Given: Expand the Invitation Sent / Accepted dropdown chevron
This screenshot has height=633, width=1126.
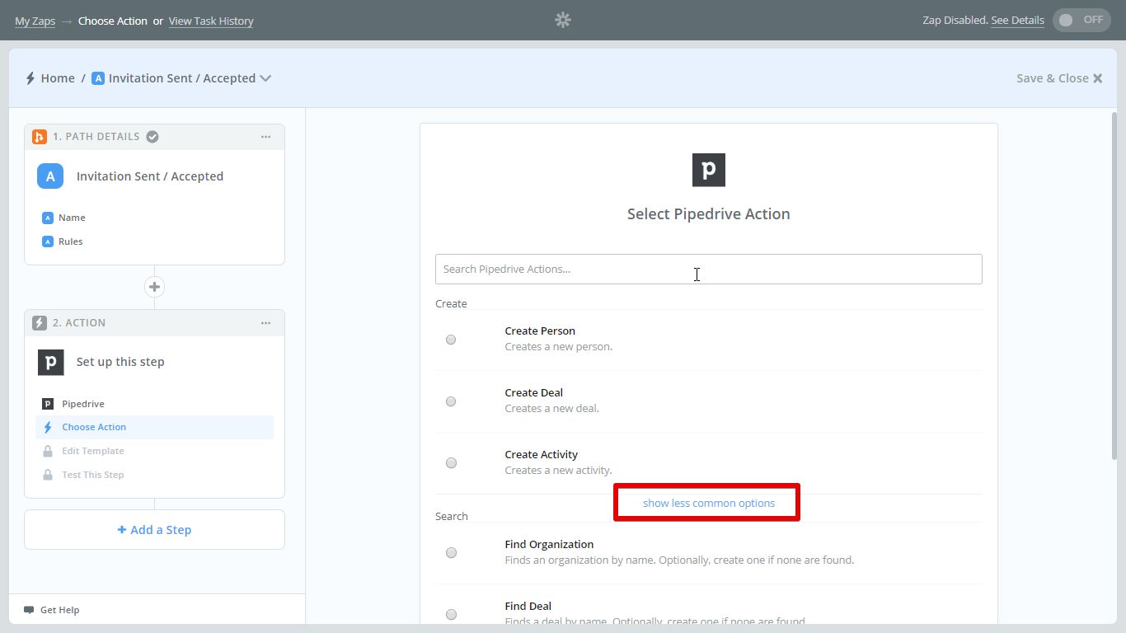Looking at the screenshot, I should click(265, 78).
